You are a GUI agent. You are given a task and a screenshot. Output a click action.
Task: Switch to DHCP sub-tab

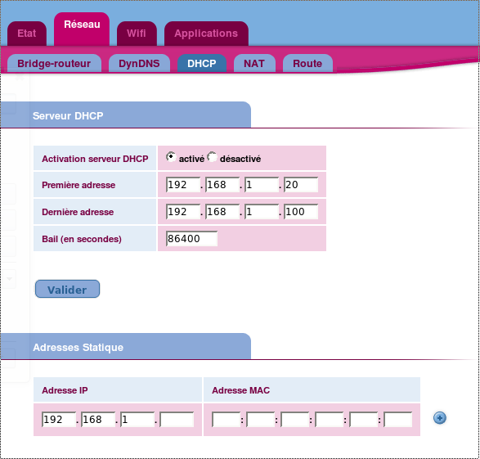[202, 63]
